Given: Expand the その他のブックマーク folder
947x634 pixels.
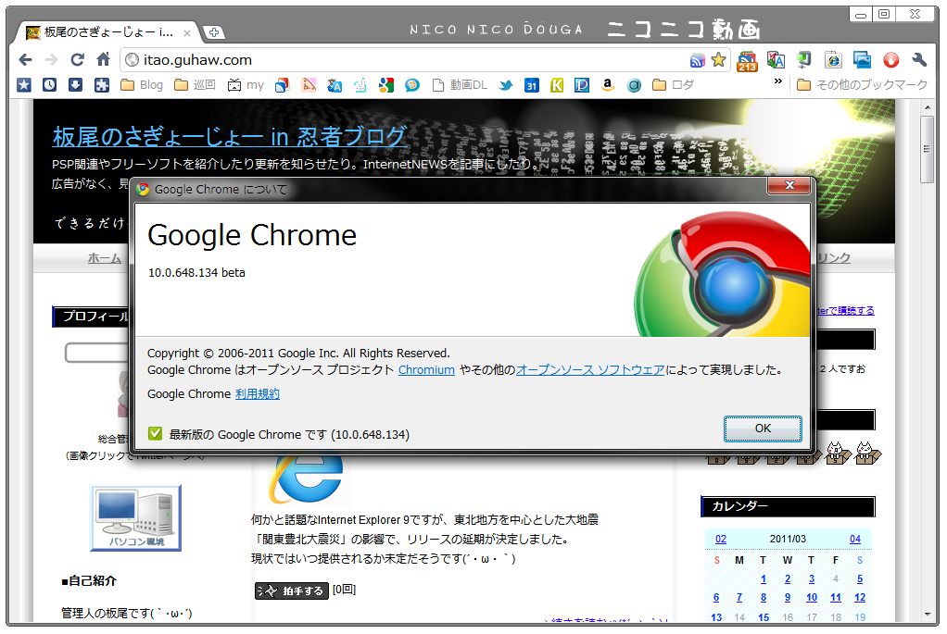Looking at the screenshot, I should click(862, 85).
